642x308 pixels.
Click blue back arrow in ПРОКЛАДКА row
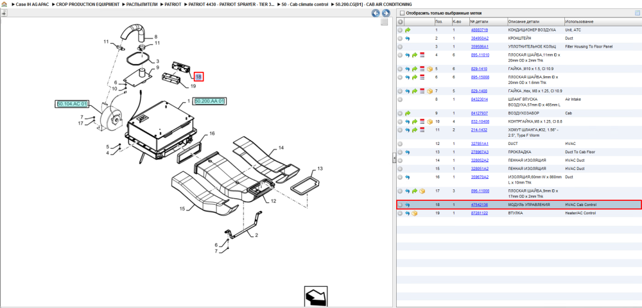(x=408, y=151)
